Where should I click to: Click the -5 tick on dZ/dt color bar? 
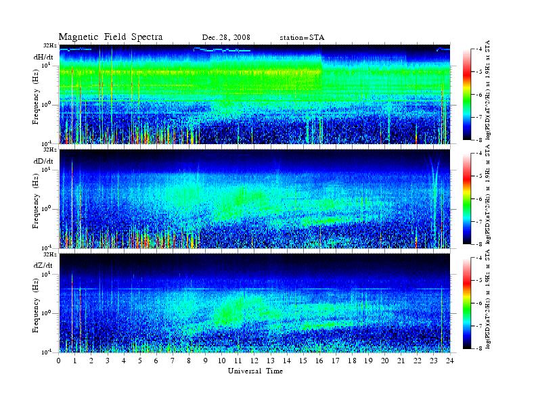(479, 281)
